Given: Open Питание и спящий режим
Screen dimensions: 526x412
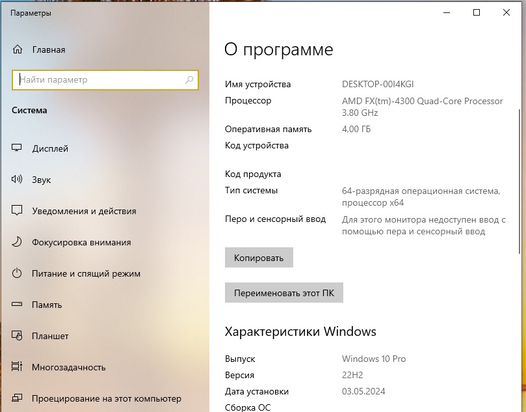Looking at the screenshot, I should (x=86, y=273).
